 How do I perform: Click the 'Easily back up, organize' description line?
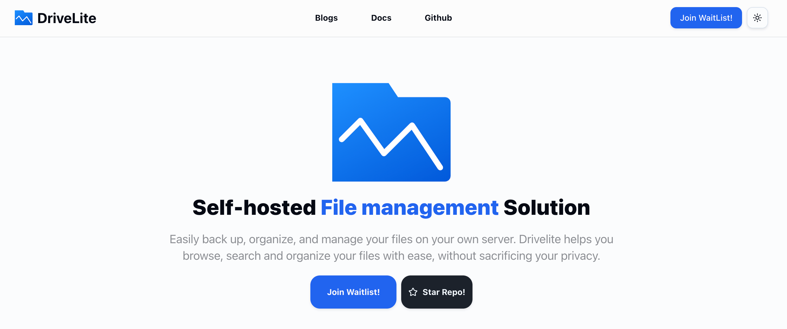point(232,239)
